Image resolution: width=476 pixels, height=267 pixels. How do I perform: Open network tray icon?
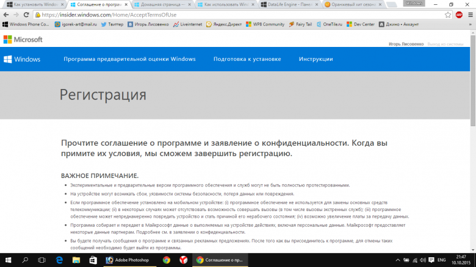pos(415,260)
